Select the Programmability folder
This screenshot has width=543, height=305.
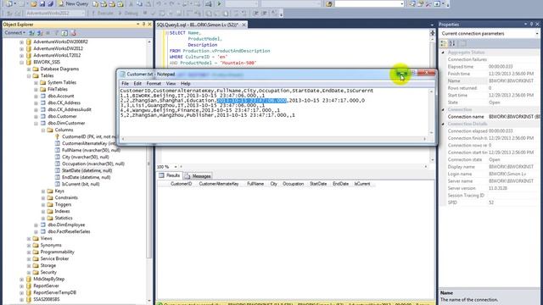(x=57, y=252)
